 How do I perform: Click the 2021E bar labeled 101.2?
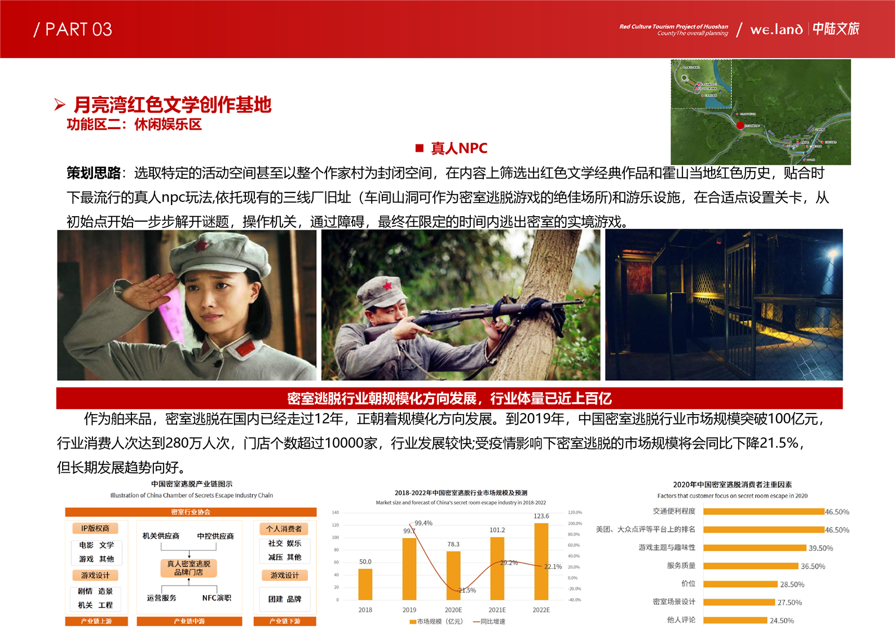point(497,568)
